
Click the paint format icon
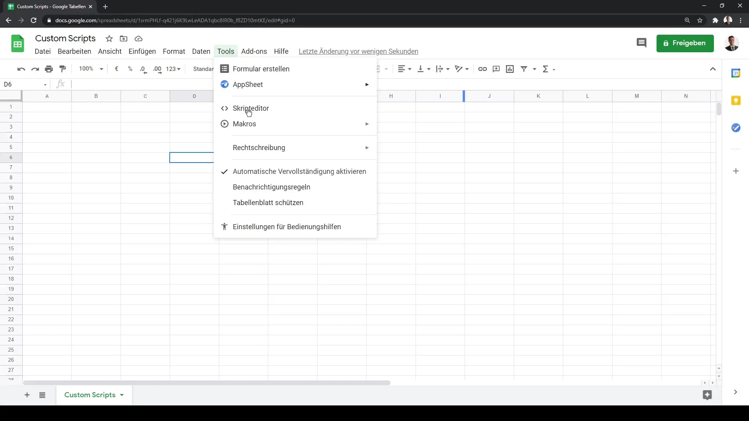pyautogui.click(x=63, y=68)
